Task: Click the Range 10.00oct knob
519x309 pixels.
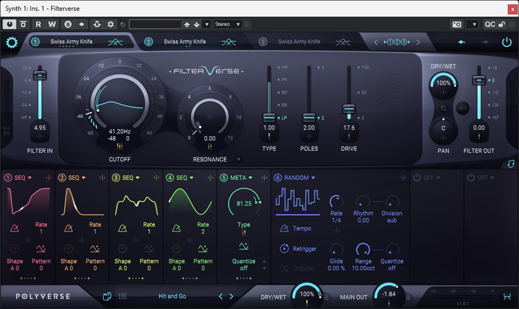Action: point(363,250)
